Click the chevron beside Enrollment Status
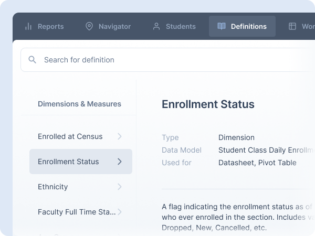Image resolution: width=315 pixels, height=236 pixels. (x=120, y=162)
